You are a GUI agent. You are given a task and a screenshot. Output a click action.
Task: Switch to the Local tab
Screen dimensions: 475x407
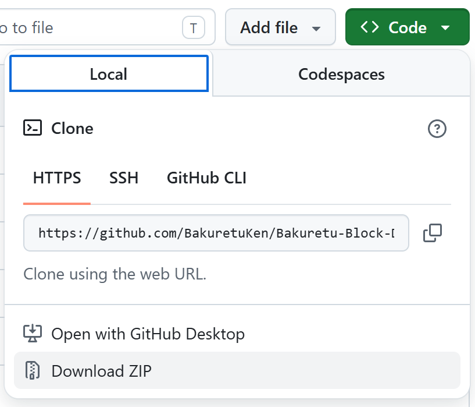tap(109, 75)
